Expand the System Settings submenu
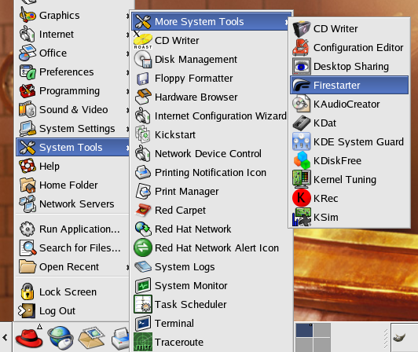The width and height of the screenshot is (418, 352). click(72, 129)
